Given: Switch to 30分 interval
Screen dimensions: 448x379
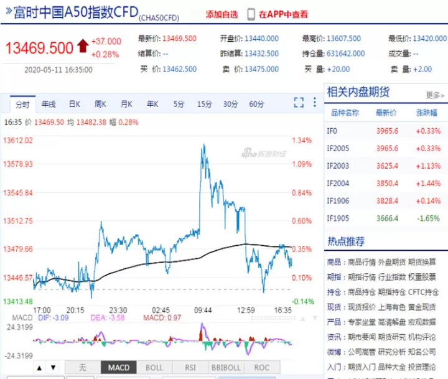Looking at the screenshot, I should click(230, 104).
